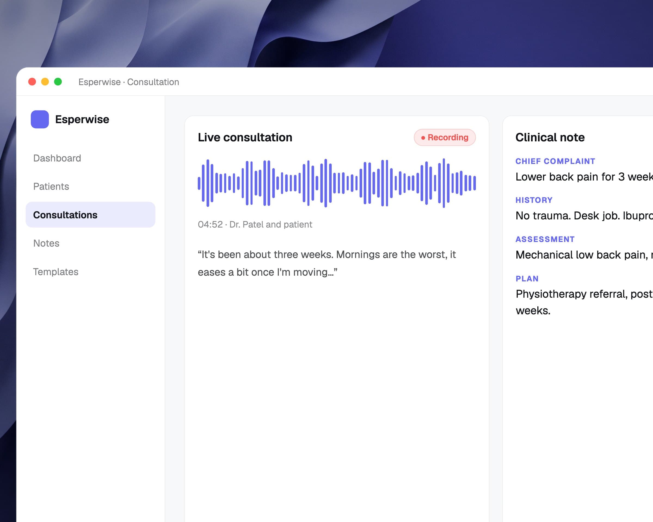Open the Dashboard section
Screen dimensions: 653x522
pyautogui.click(x=57, y=158)
